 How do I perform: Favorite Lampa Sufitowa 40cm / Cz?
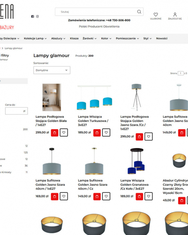pyautogui.click(x=106, y=196)
